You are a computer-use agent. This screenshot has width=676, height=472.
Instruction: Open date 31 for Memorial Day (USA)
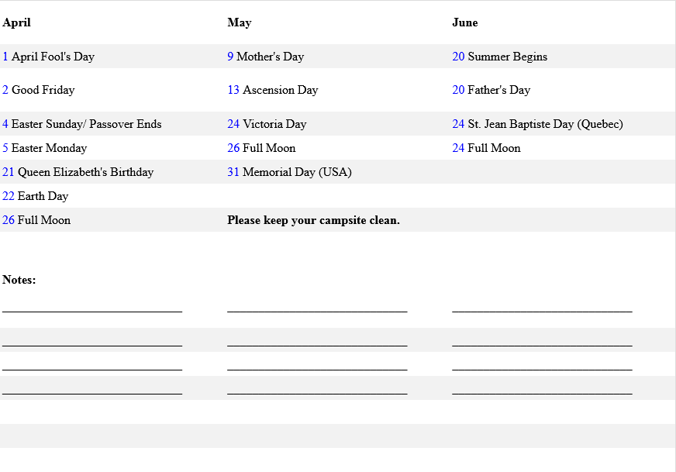(233, 172)
